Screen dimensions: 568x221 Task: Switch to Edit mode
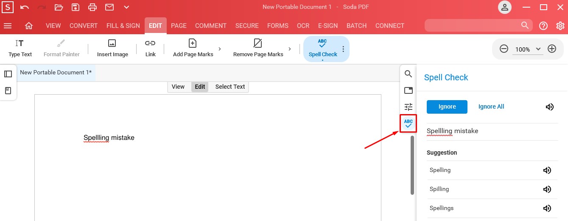[200, 87]
